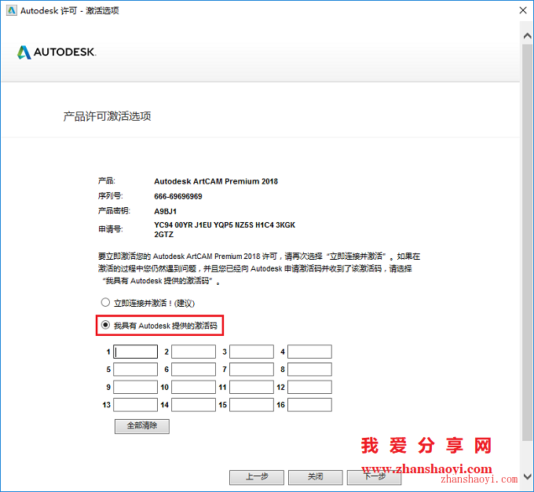The image size is (534, 492).
Task: Click activation code field 7
Action: point(251,369)
